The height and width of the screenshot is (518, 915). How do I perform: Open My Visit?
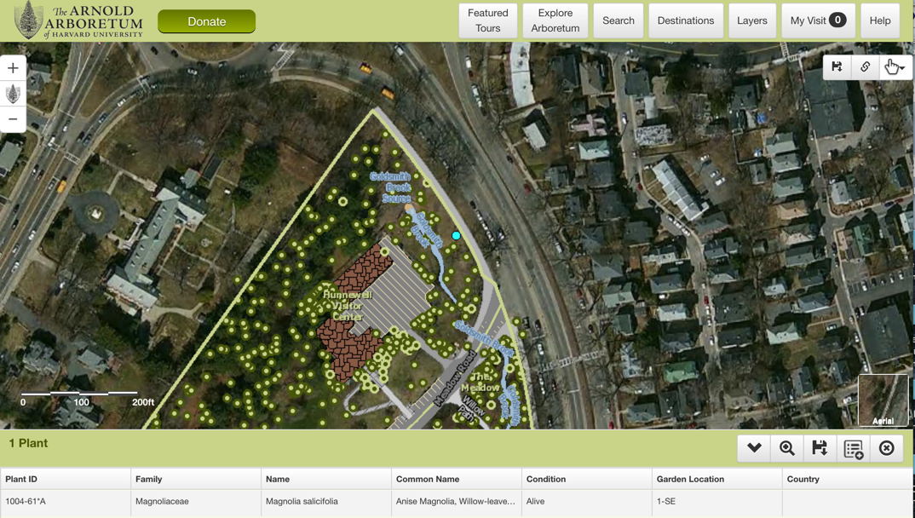pyautogui.click(x=818, y=20)
